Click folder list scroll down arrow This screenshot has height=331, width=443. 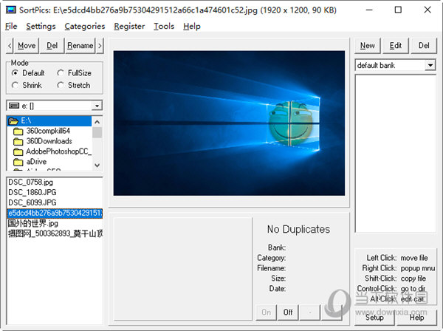pyautogui.click(x=97, y=165)
